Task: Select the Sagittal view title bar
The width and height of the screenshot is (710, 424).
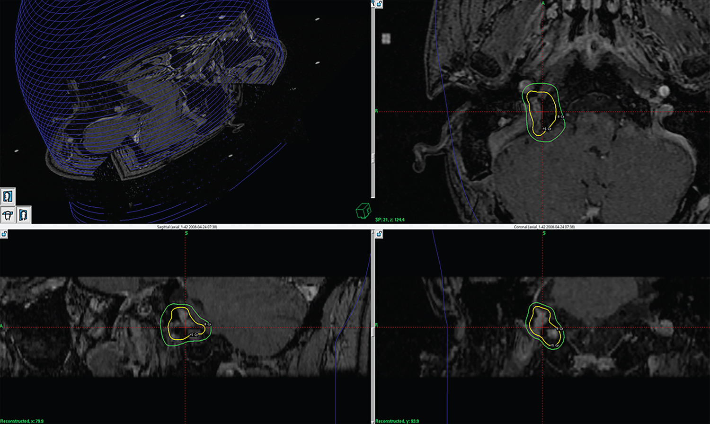Action: pyautogui.click(x=187, y=227)
